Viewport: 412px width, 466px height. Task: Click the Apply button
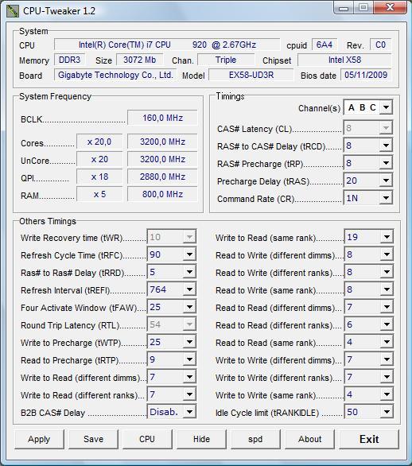tap(39, 439)
